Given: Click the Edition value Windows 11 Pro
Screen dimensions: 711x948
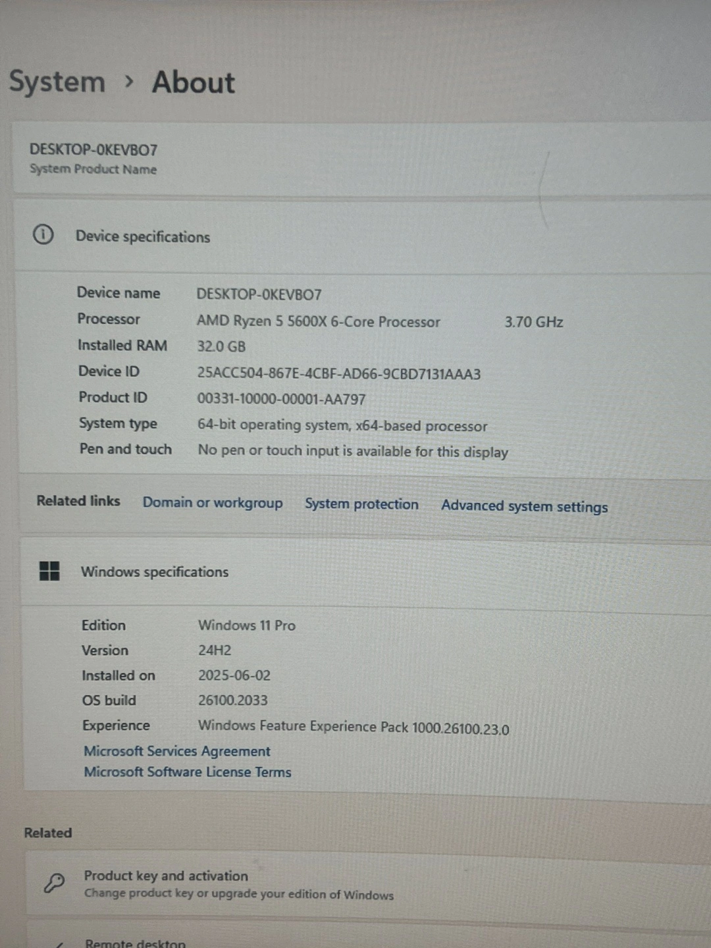Looking at the screenshot, I should [247, 625].
